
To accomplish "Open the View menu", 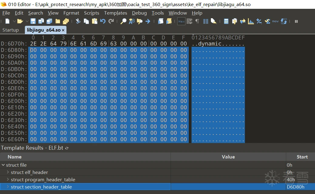I will tap(53, 13).
